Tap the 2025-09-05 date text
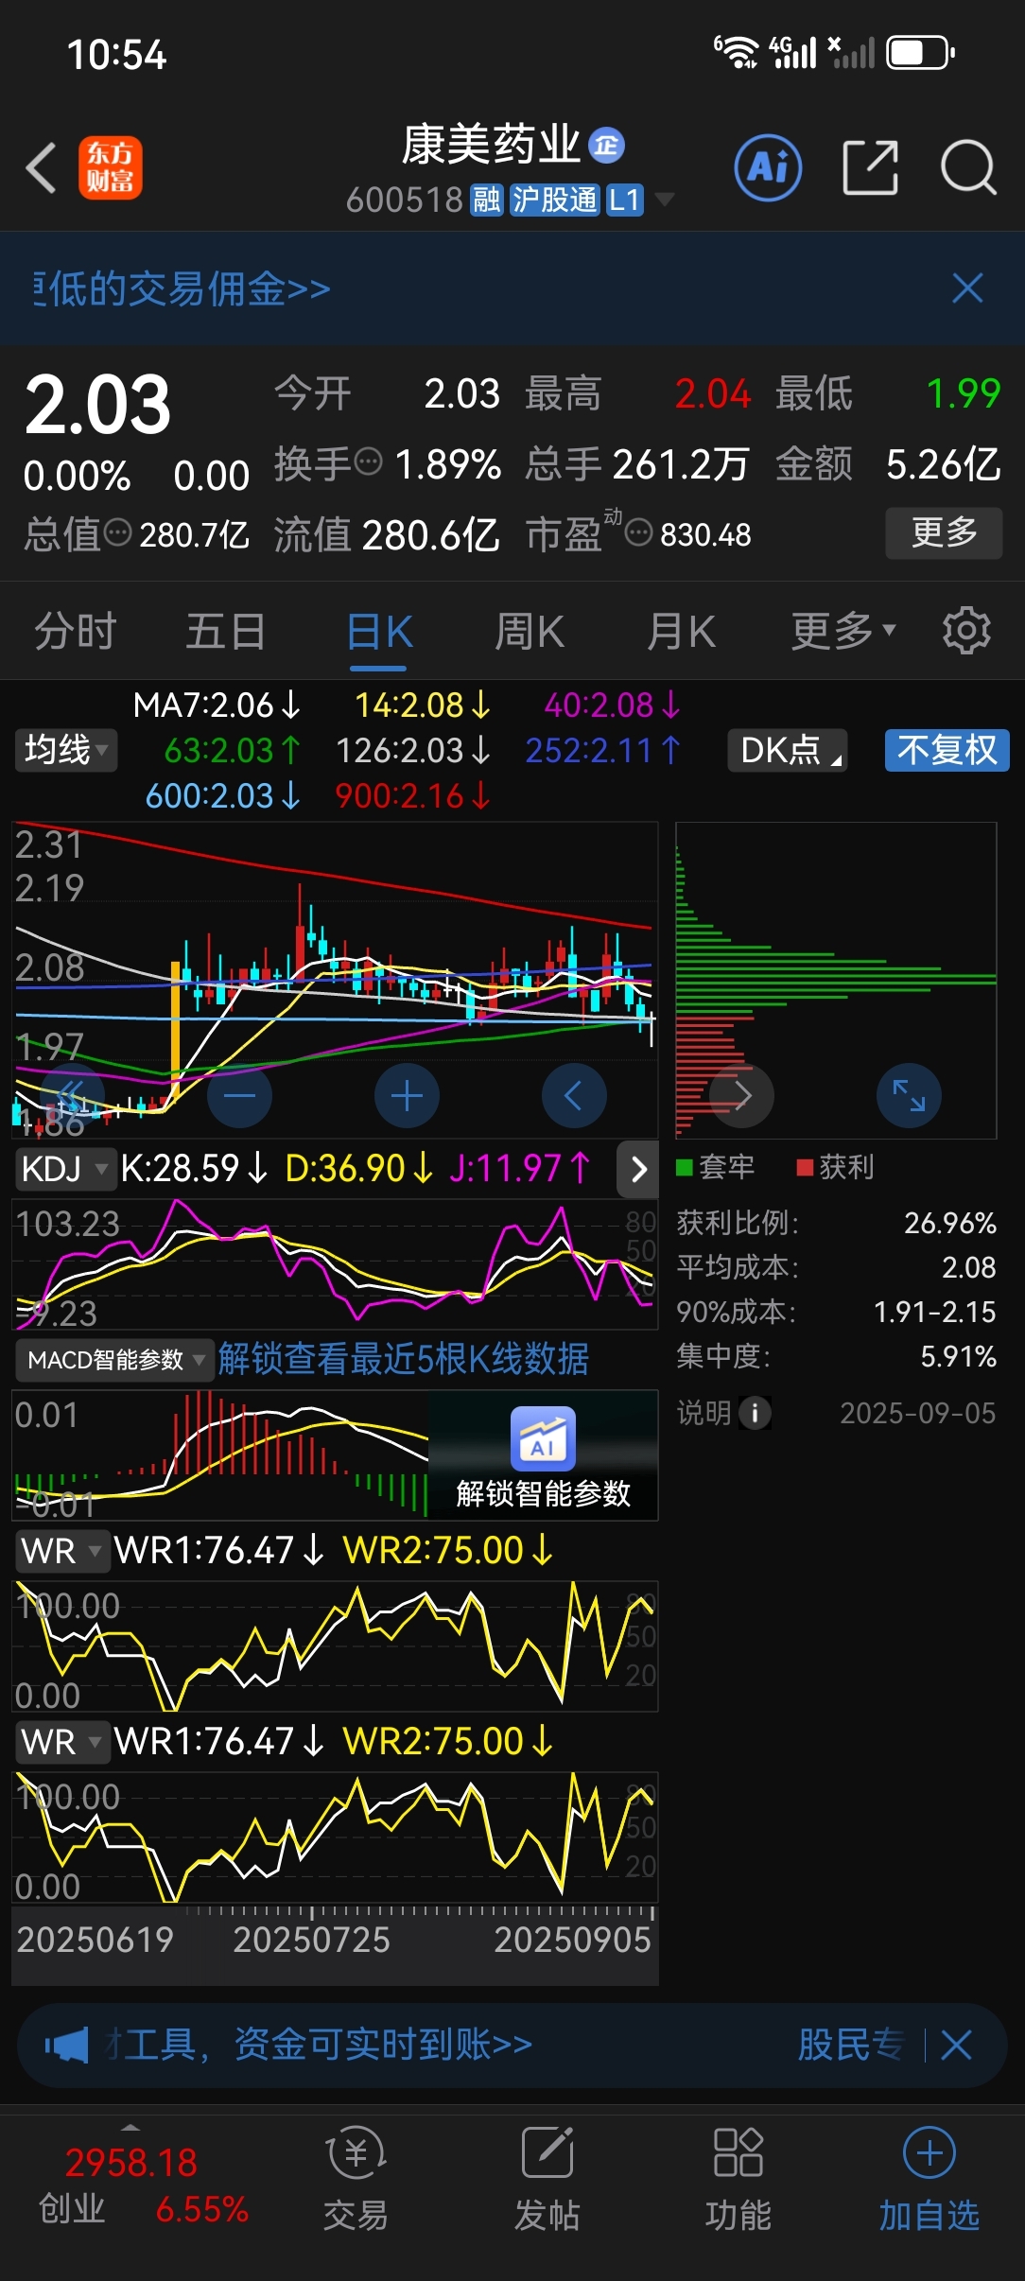This screenshot has height=2281, width=1025. pos(918,1413)
